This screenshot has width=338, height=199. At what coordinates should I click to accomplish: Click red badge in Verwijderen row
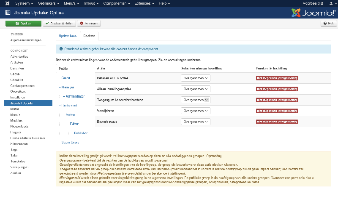pos(277,111)
